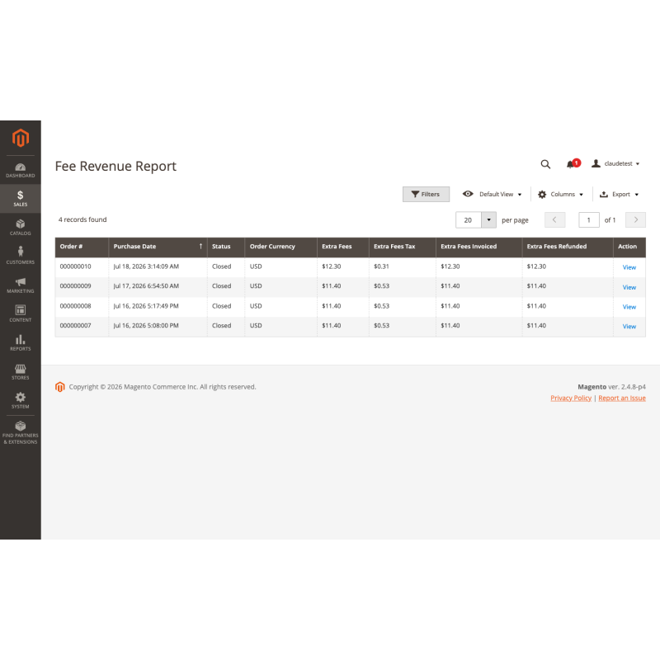The width and height of the screenshot is (660, 660).
Task: Open the Default View dropdown
Action: coord(492,194)
